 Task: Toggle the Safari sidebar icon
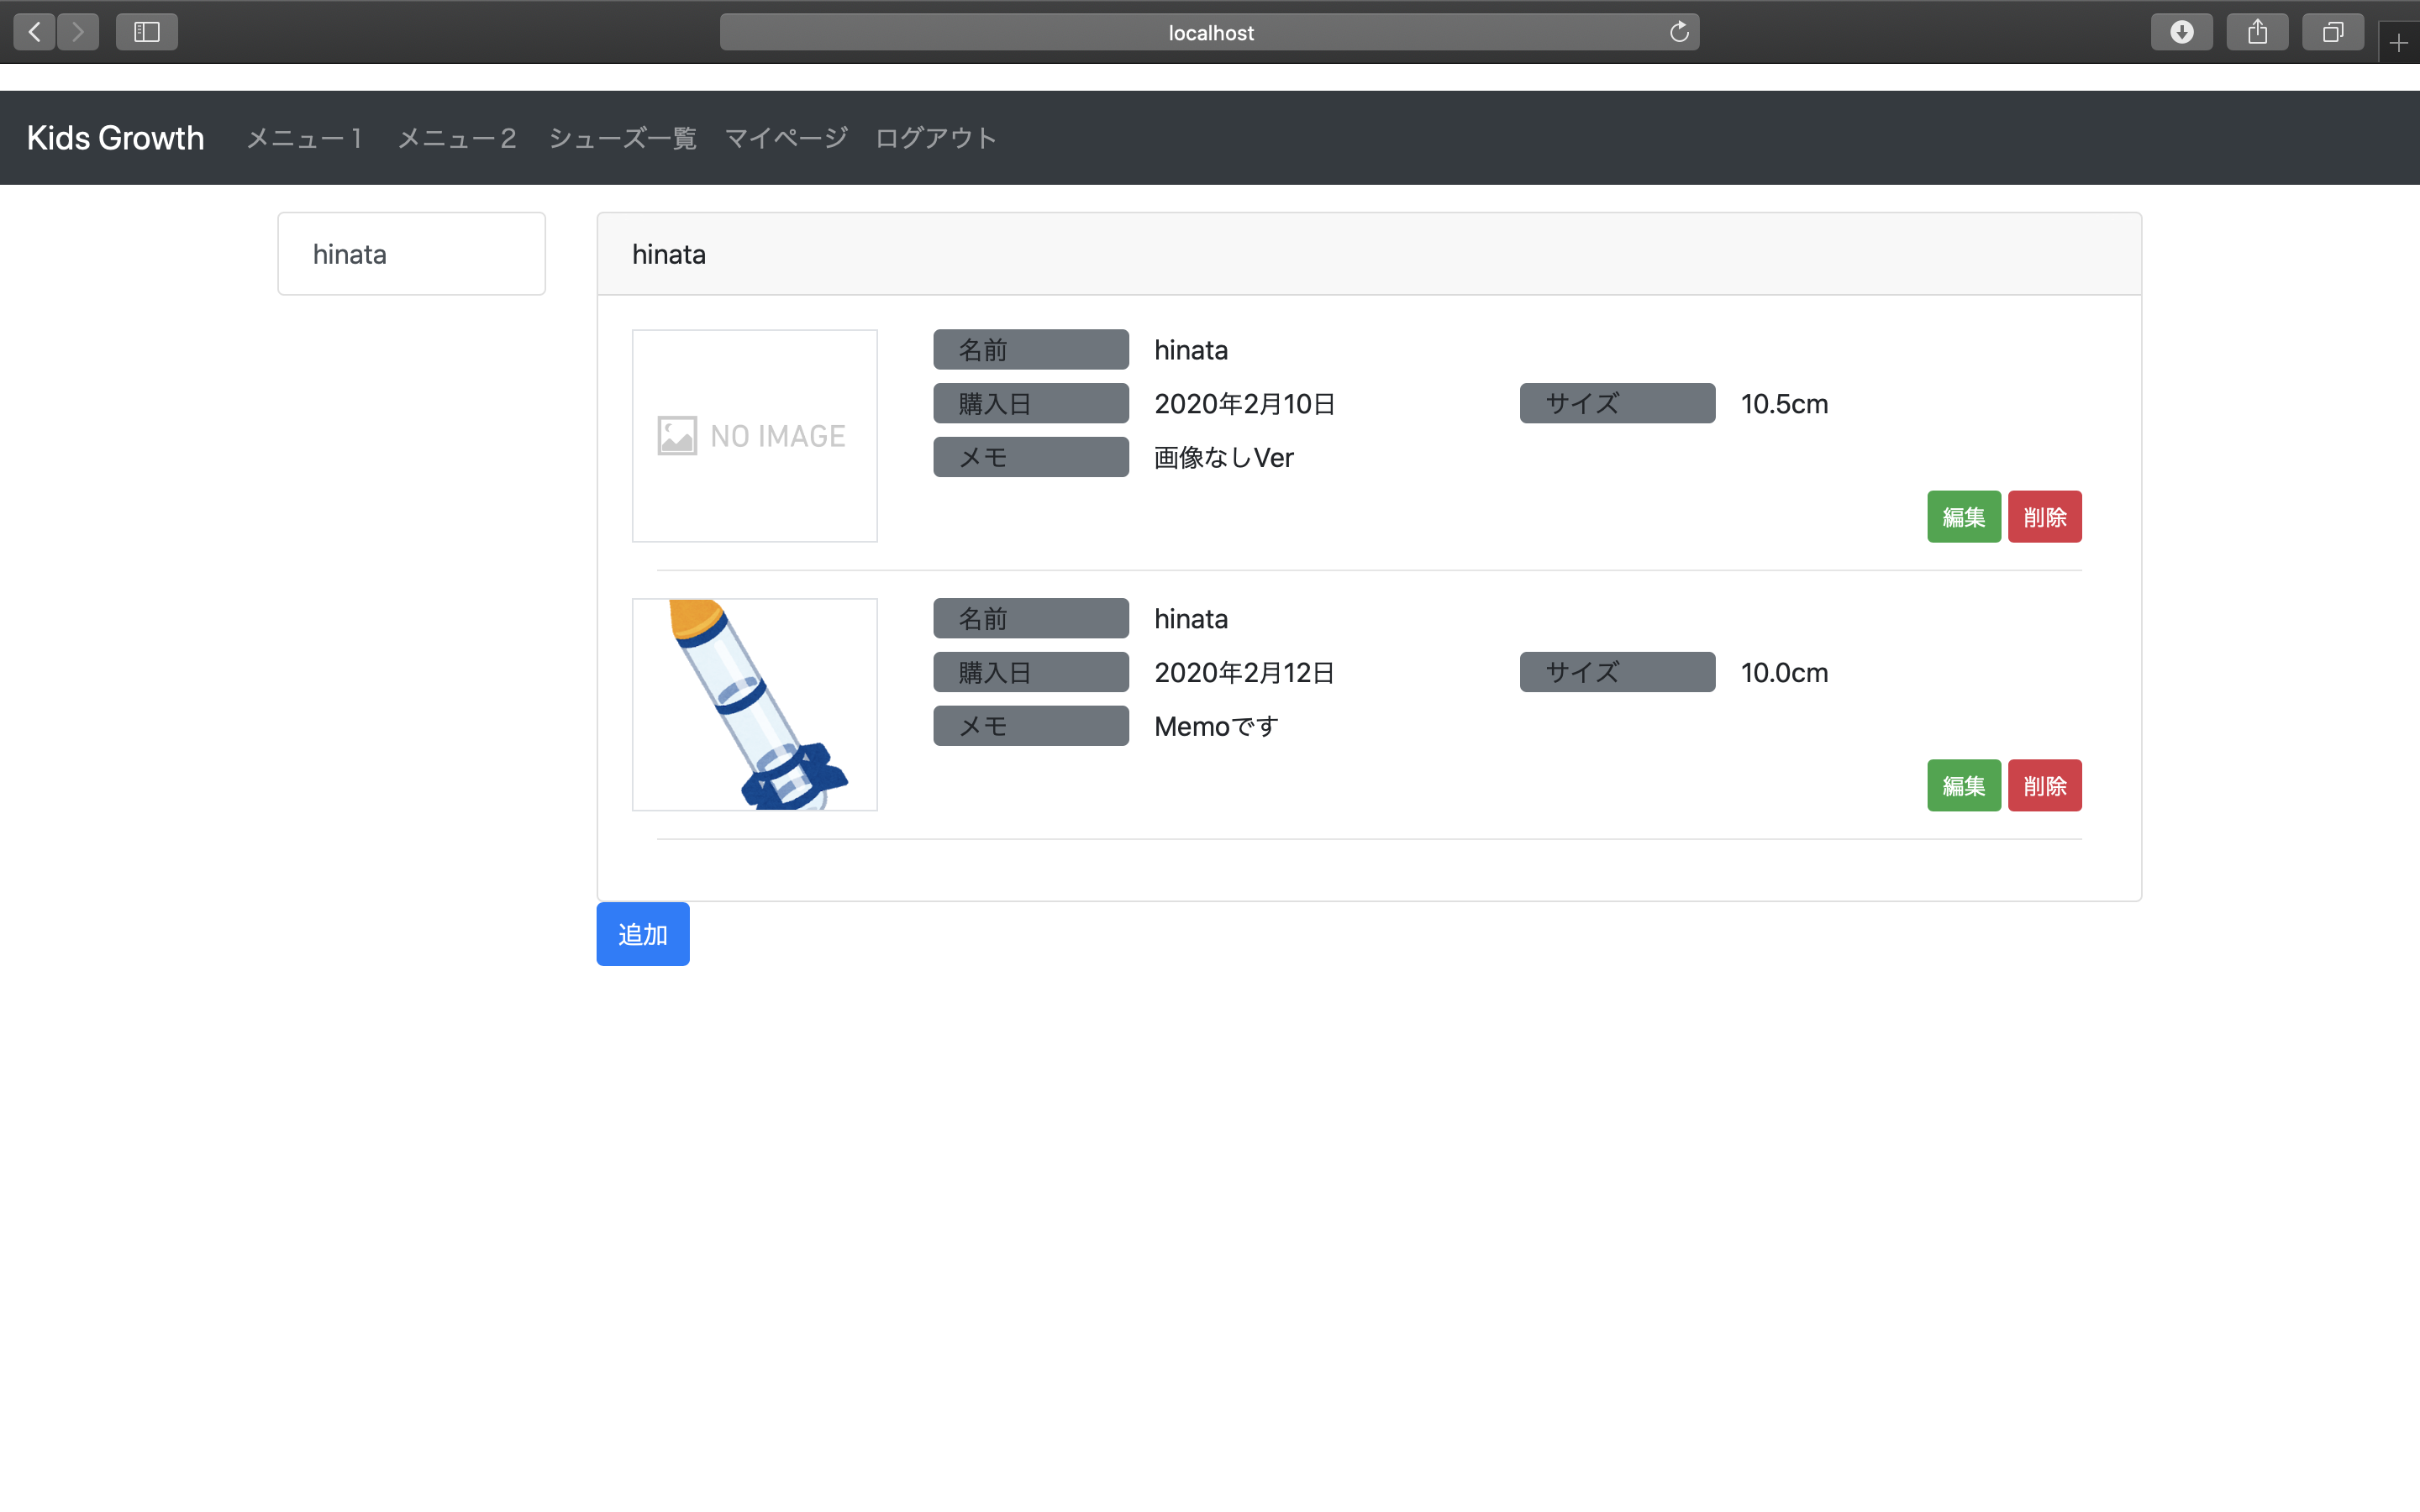147,32
